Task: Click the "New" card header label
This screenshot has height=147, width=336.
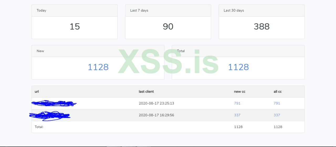Action: (40, 51)
